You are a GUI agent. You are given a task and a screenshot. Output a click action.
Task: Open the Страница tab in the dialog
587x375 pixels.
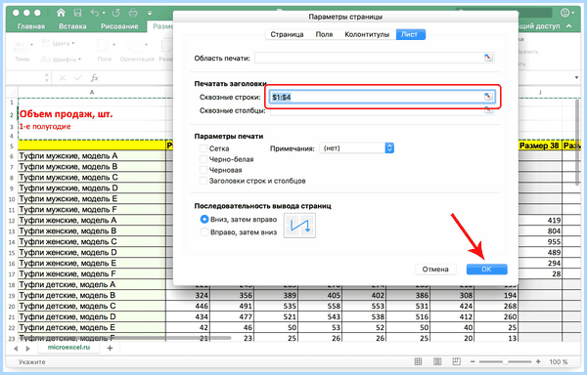287,34
